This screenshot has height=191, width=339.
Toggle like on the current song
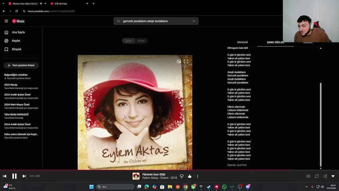click(190, 176)
